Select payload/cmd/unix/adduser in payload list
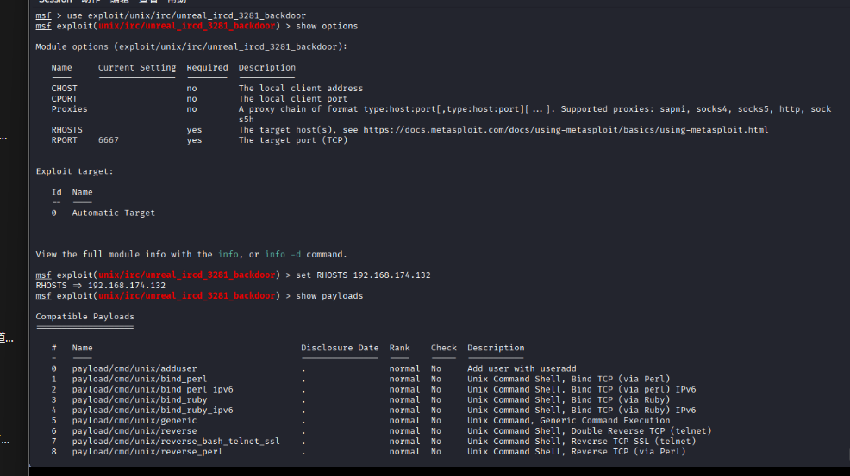 pos(134,368)
